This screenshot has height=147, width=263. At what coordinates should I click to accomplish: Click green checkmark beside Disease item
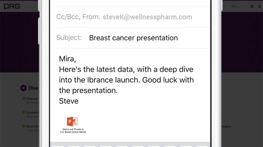pos(24,98)
